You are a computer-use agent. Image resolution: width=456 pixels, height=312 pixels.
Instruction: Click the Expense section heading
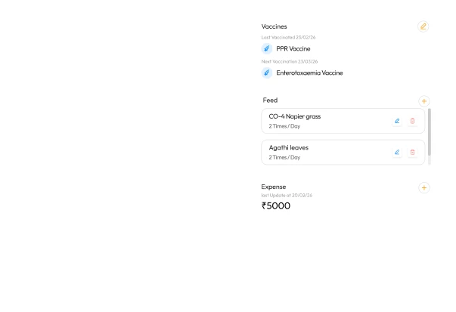pyautogui.click(x=273, y=187)
